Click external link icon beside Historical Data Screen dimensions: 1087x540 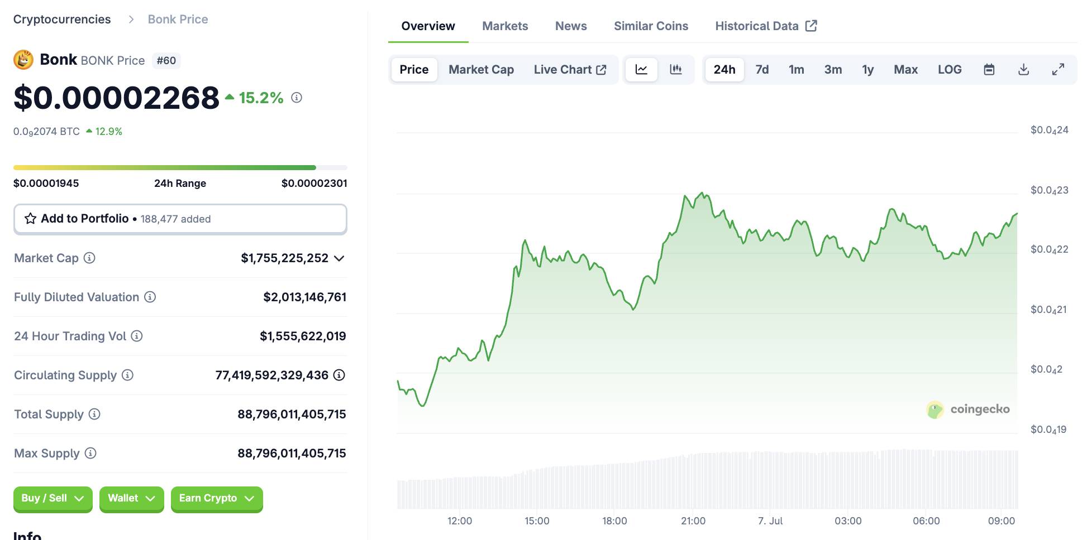[811, 26]
